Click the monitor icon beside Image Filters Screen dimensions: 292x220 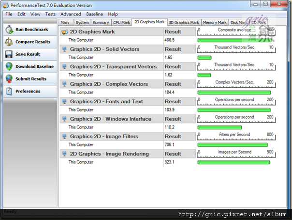[x=64, y=136]
